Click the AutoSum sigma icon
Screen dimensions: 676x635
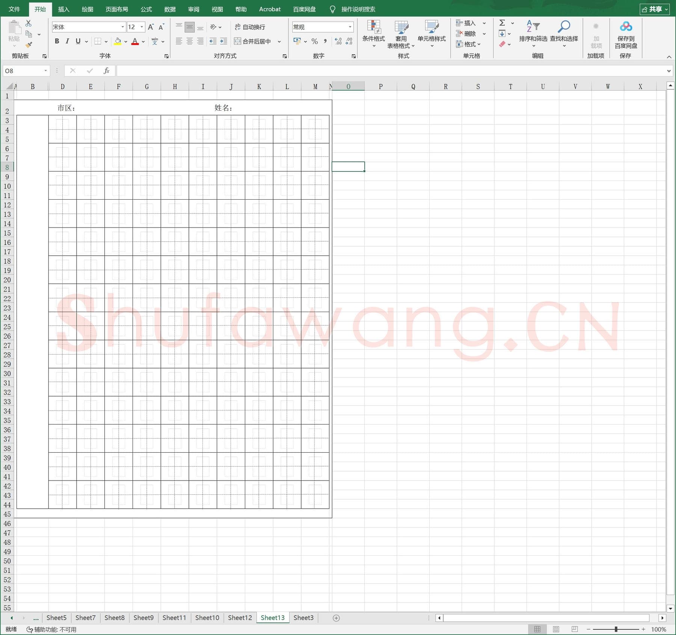pos(502,23)
